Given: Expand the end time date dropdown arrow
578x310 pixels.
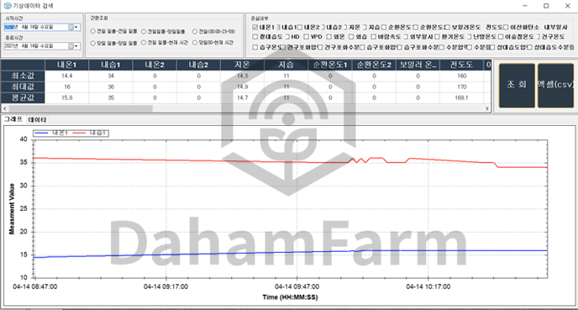Looking at the screenshot, I should [76, 46].
